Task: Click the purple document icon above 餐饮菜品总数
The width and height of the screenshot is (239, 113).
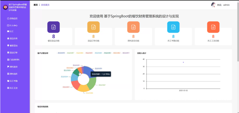Action: [53, 27]
